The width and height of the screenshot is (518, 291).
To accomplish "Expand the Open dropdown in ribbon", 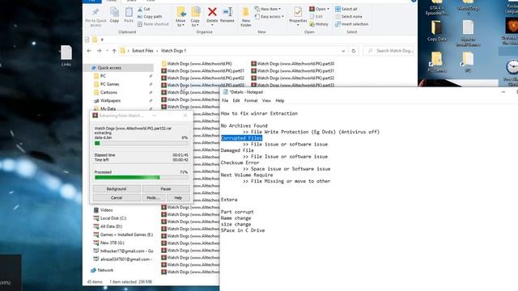I will pos(319,9).
